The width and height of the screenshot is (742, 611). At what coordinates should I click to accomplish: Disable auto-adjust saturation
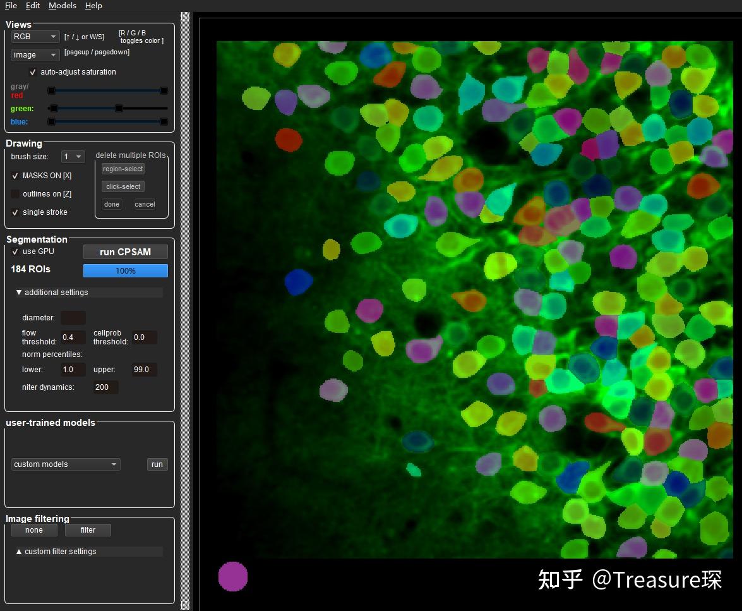[x=33, y=72]
